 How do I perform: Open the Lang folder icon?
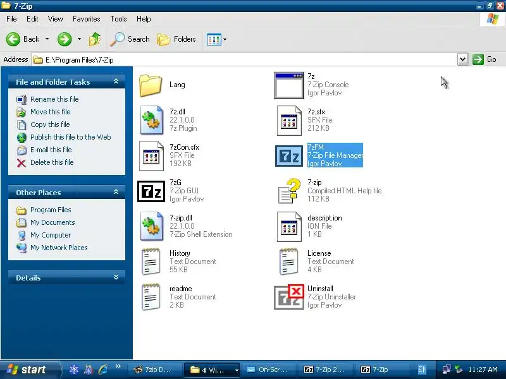151,85
